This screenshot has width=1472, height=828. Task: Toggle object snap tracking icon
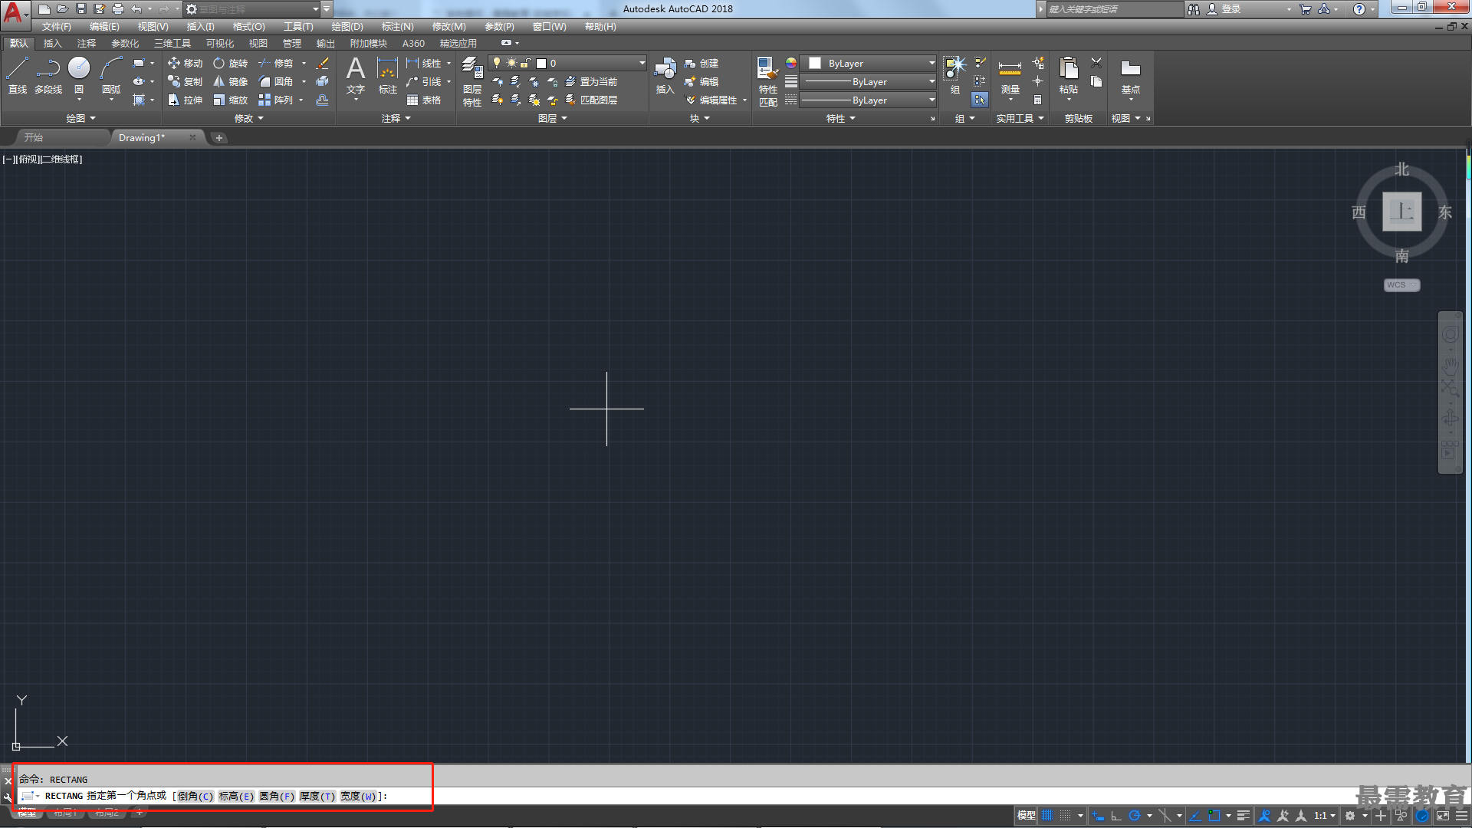click(1195, 816)
